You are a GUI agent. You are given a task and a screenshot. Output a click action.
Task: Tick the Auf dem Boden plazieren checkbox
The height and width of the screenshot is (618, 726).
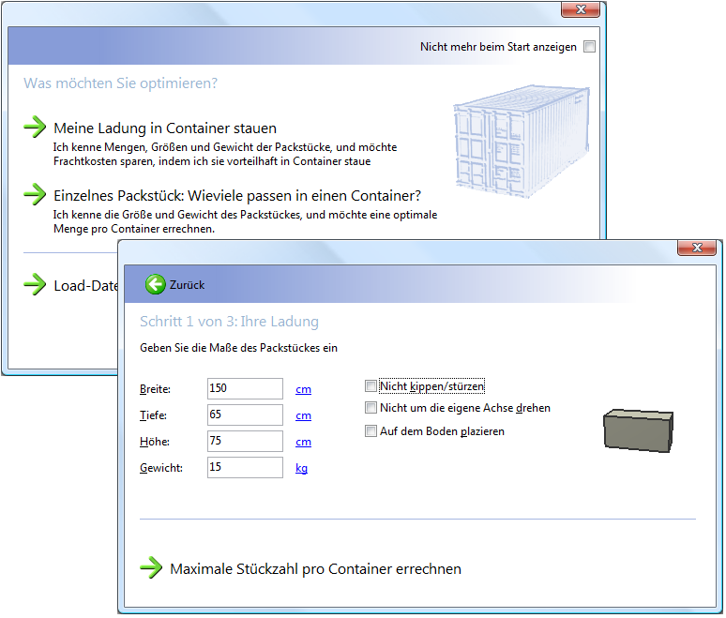coord(371,431)
